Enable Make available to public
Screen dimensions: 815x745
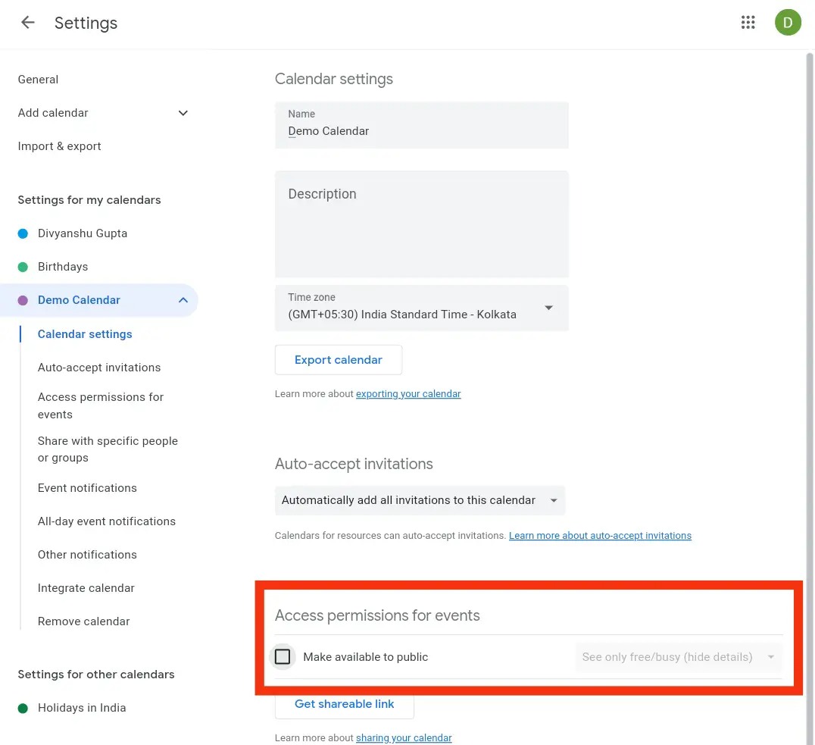coord(283,656)
